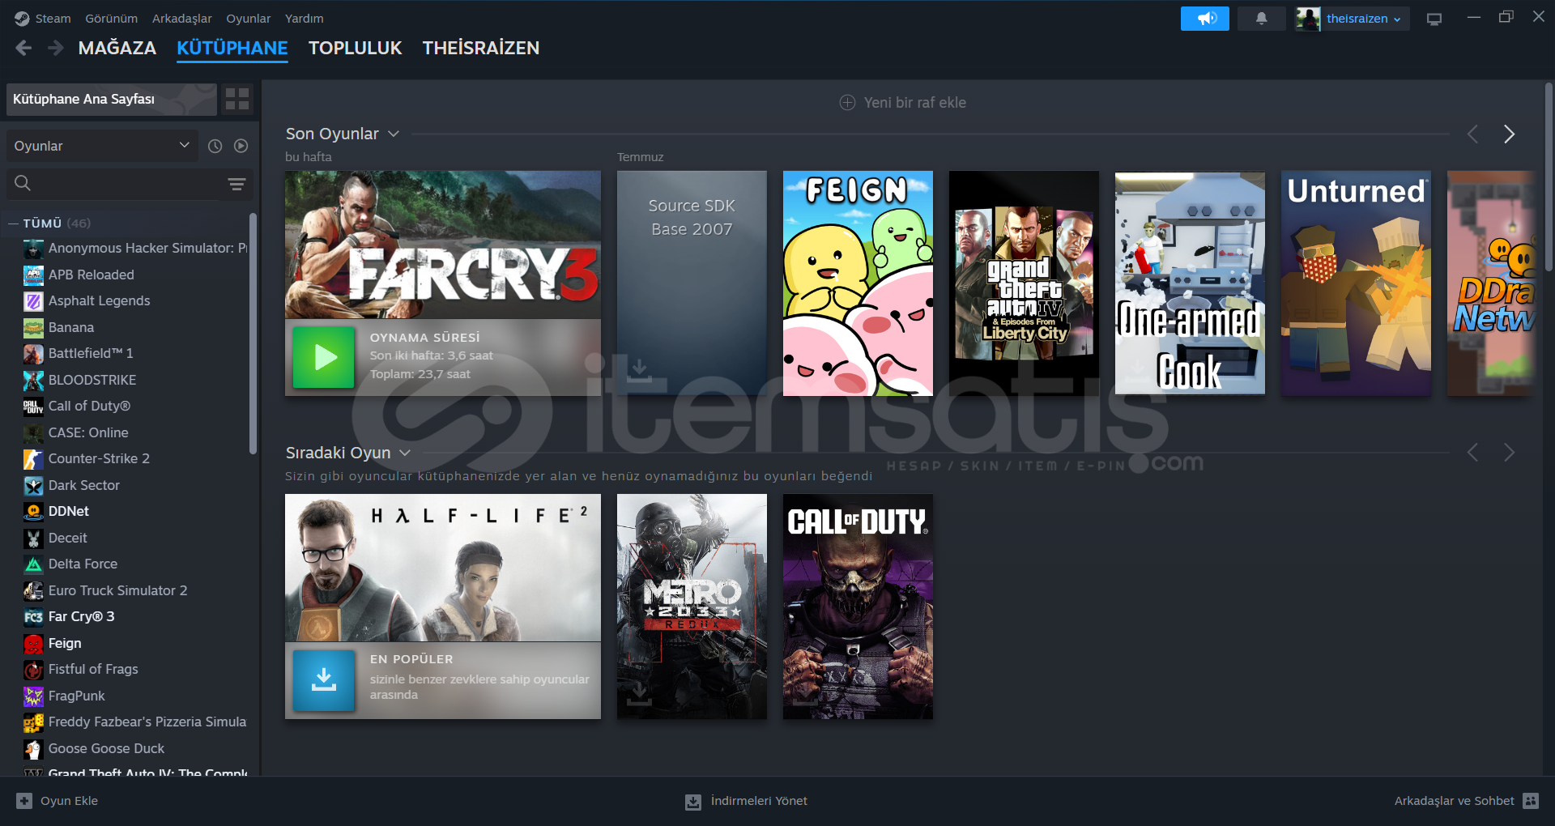The width and height of the screenshot is (1555, 826).
Task: Switch to TOPLULUK tab
Action: click(356, 48)
